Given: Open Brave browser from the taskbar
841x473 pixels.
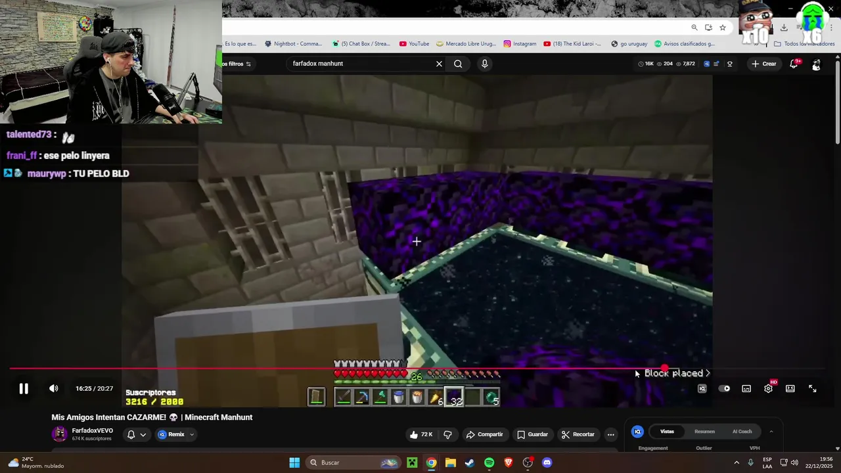Looking at the screenshot, I should 509,462.
